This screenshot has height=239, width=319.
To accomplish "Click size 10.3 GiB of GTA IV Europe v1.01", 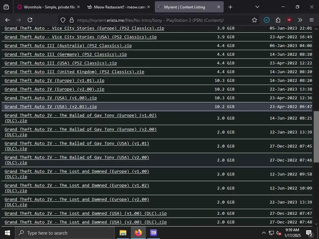I will click(x=225, y=81).
